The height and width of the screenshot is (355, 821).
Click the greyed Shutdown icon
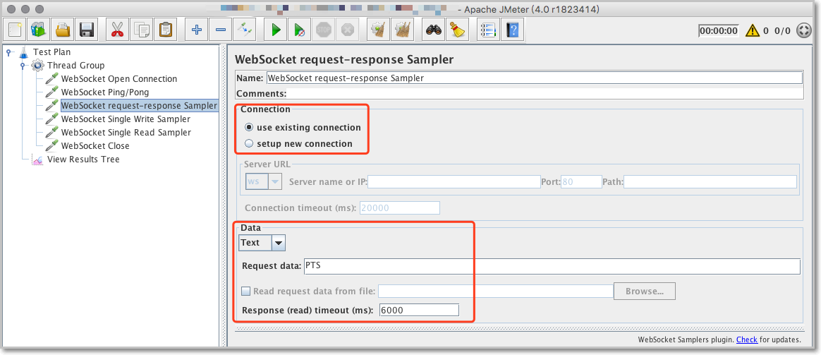346,30
